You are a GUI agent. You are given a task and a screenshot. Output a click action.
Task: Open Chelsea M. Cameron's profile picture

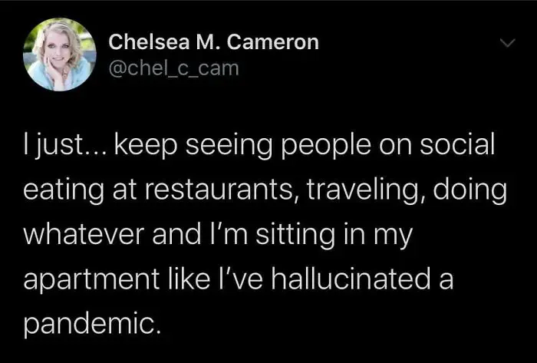point(60,54)
